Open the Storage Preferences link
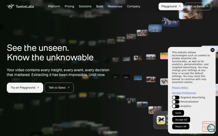The image size is (218, 136). [x=184, y=93]
